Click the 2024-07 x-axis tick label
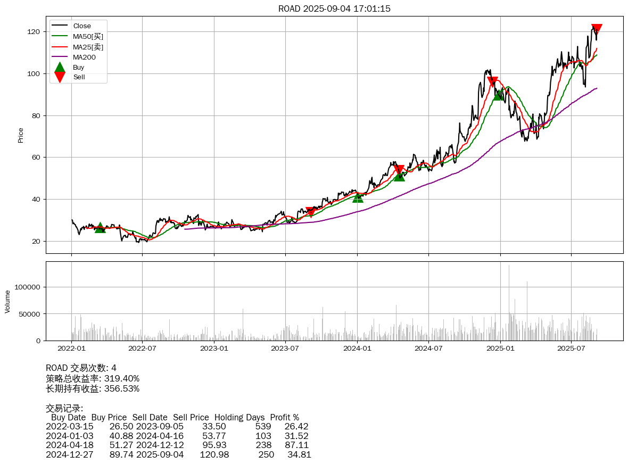Viewport: 628px width, 464px height. pos(428,349)
